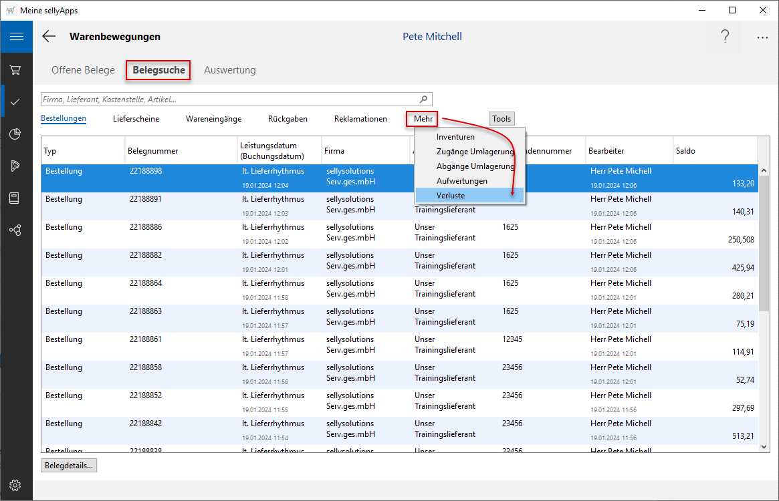Open the Tools dropdown button
The width and height of the screenshot is (779, 501).
(x=502, y=119)
